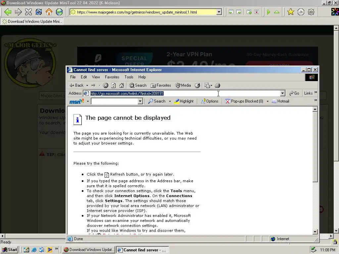
Task: Open Internet Explorer Edit menu
Action: 84,77
